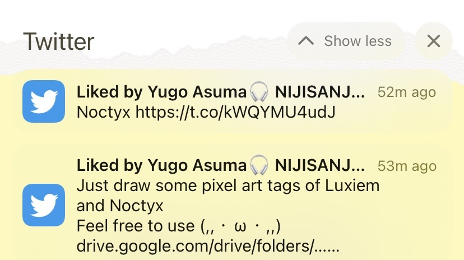The image size is (464, 260).
Task: Click the truncated NIJISANJ... text in the 52m ago notification
Action: pos(320,92)
